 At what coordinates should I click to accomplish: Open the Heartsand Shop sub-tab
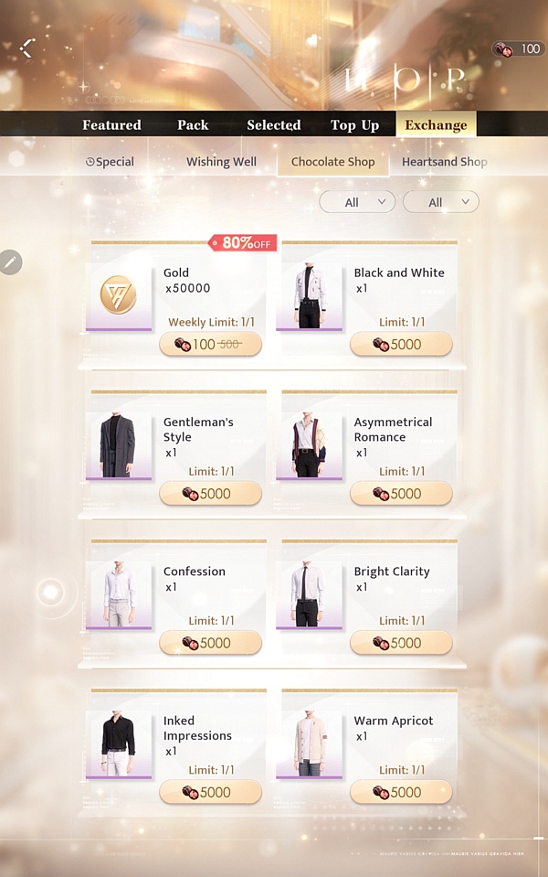tap(445, 162)
